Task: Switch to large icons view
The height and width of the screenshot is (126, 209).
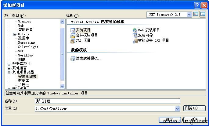Action: [196, 14]
